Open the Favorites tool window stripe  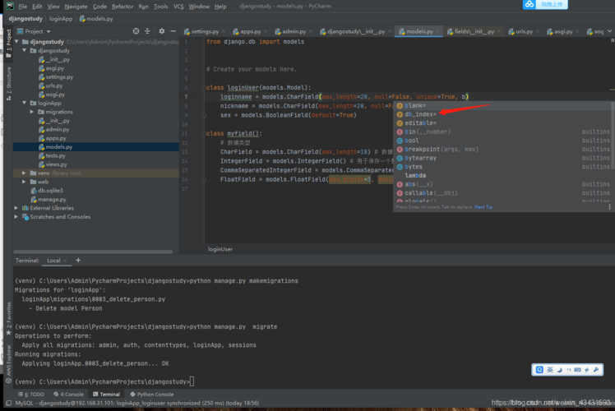tap(8, 318)
